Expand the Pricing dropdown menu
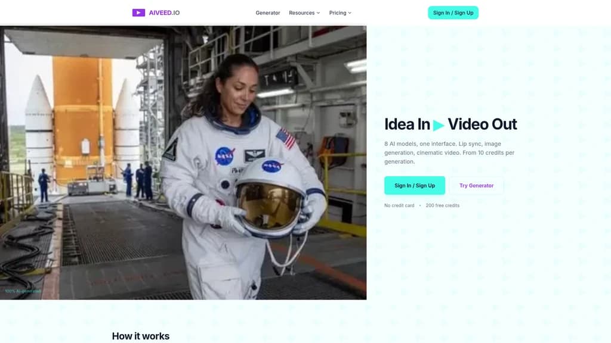 coord(340,13)
